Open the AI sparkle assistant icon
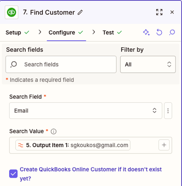This screenshot has height=186, width=182. 146,32
